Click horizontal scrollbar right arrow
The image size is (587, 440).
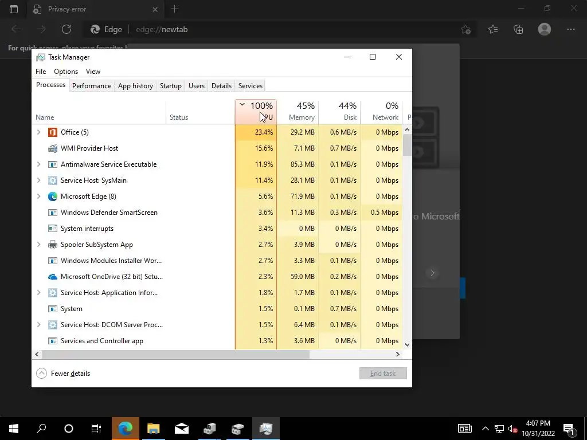point(398,354)
